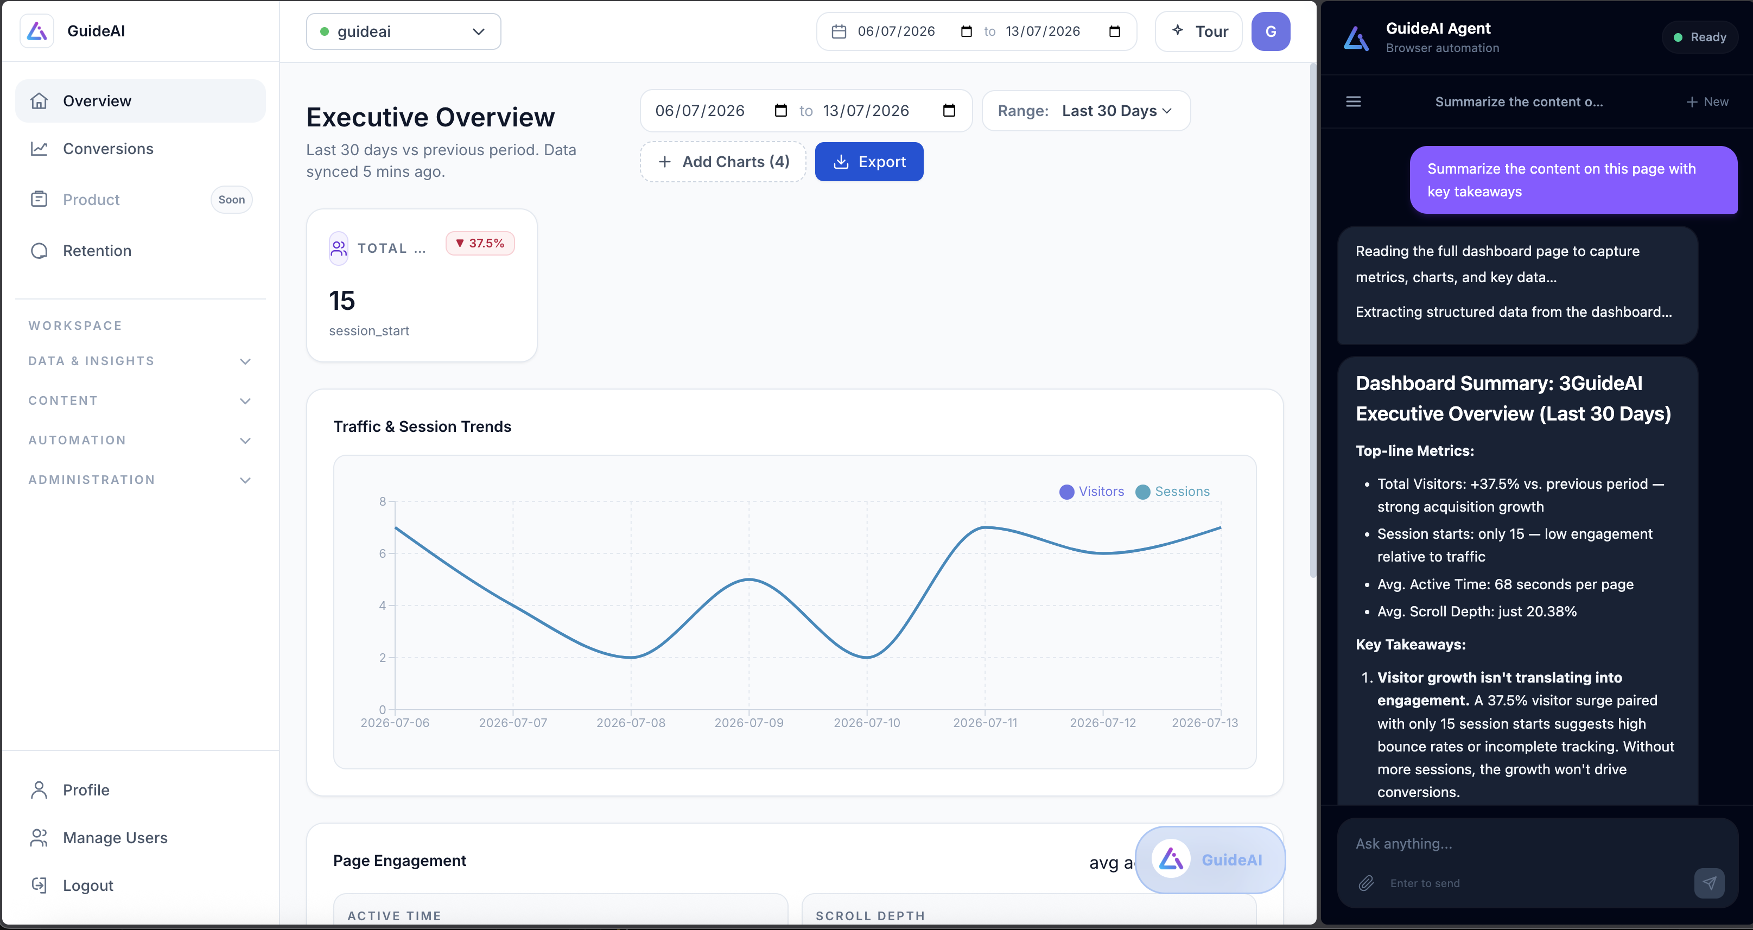Open Executive Overview end date picker icon
Viewport: 1753px width, 930px height.
pos(949,111)
